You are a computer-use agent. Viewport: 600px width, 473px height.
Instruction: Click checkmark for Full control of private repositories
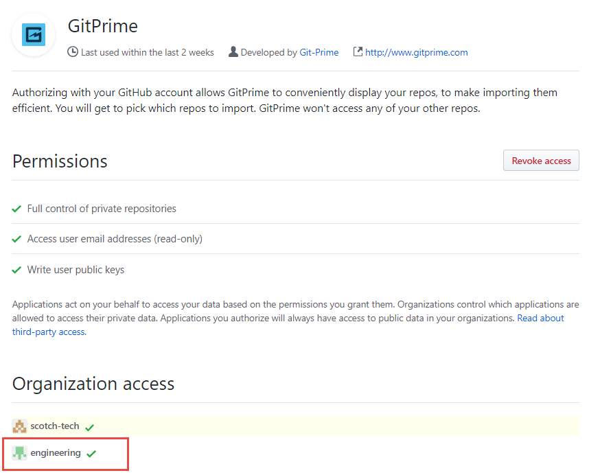point(16,209)
